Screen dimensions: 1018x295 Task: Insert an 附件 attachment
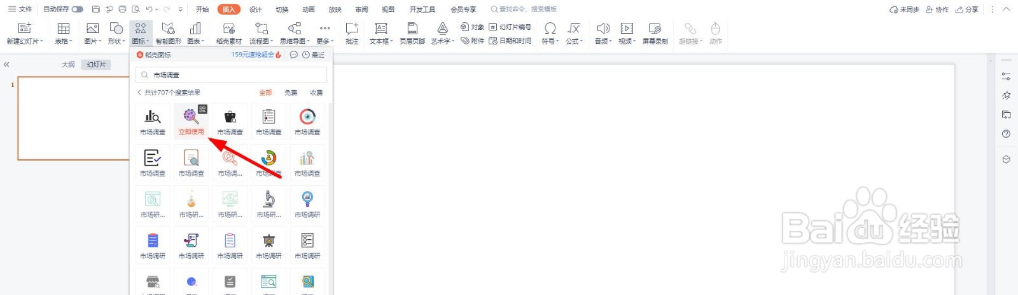pos(472,41)
